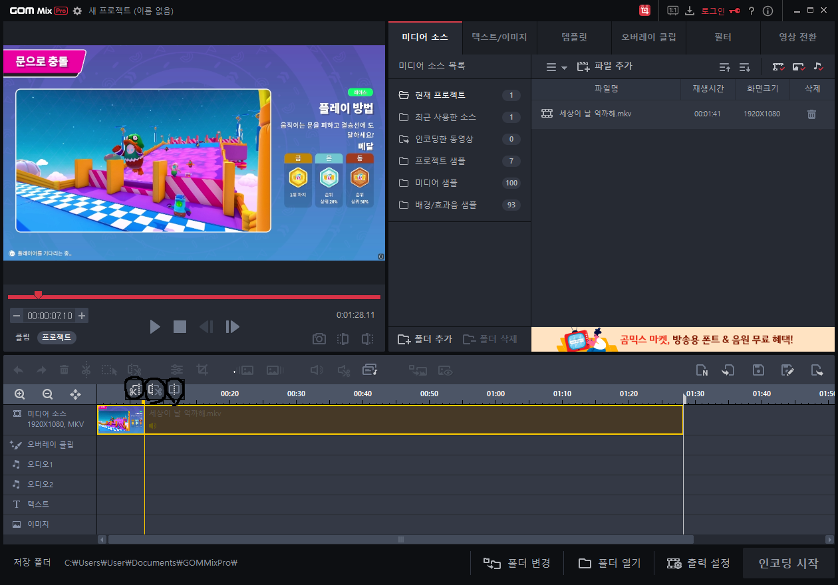Zoom out the timeline
This screenshot has width=838, height=585.
[x=47, y=394]
